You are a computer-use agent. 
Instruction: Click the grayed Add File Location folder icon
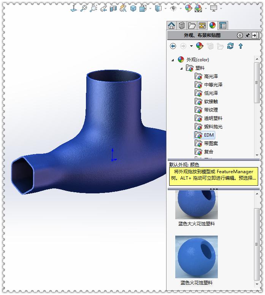point(220,46)
